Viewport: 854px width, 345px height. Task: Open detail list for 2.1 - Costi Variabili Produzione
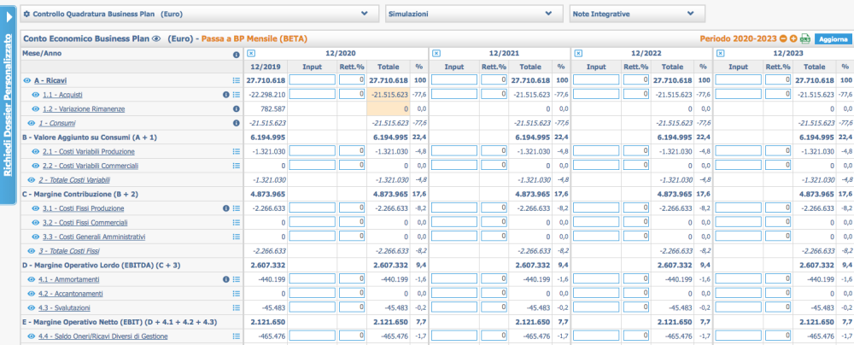pos(237,151)
